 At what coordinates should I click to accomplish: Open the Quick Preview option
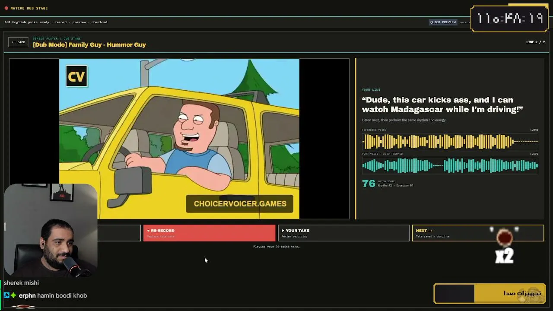443,22
